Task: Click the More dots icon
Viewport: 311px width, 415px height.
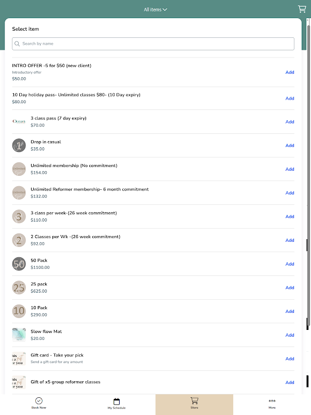Action: [x=272, y=400]
